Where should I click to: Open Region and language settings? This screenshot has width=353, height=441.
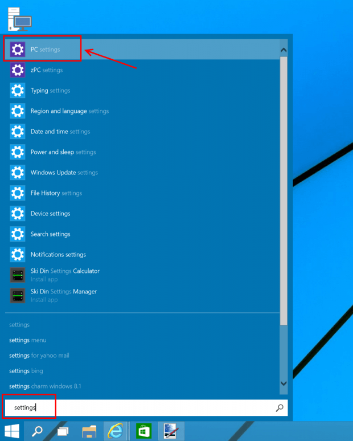click(x=142, y=111)
